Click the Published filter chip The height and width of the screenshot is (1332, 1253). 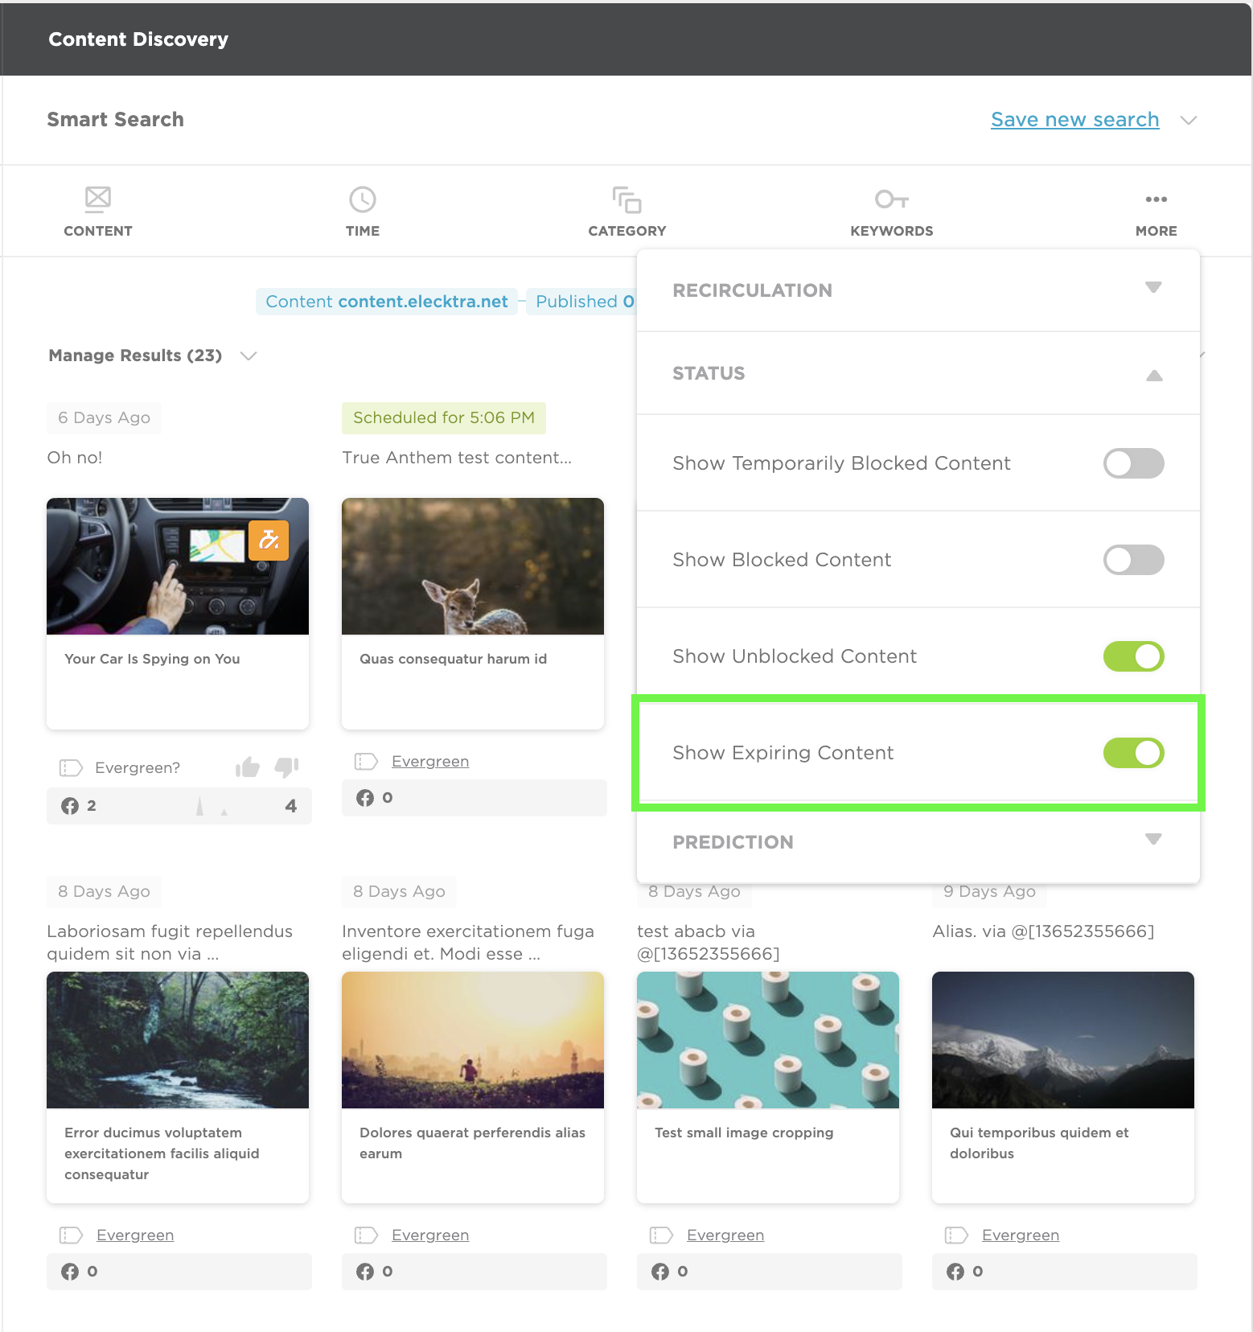coord(581,302)
